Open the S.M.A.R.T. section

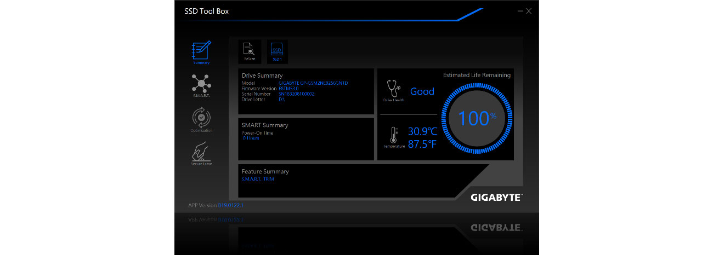201,85
